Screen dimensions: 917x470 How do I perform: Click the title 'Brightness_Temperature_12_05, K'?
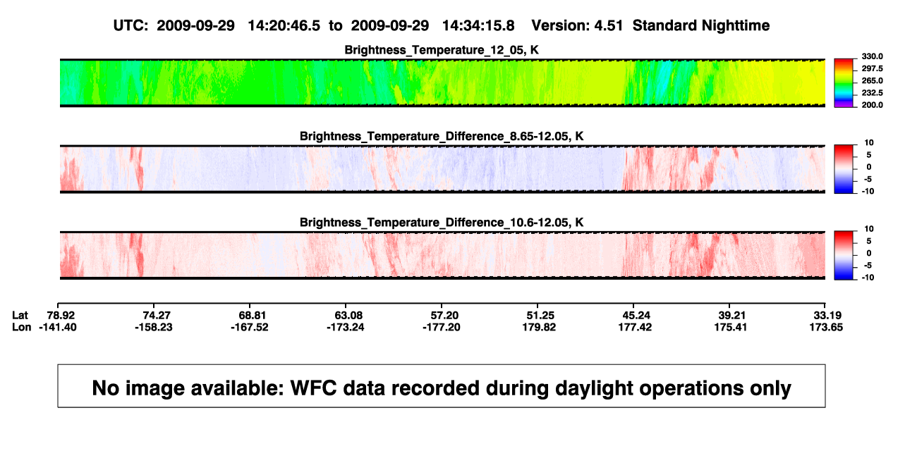coord(442,50)
